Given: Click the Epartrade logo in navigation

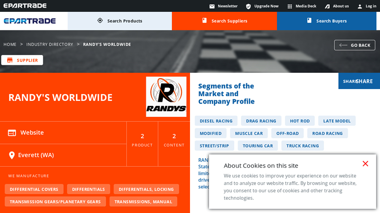Looking at the screenshot, I should [x=30, y=21].
